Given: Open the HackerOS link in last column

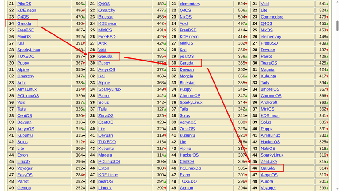Looking at the screenshot, I should point(270,142).
